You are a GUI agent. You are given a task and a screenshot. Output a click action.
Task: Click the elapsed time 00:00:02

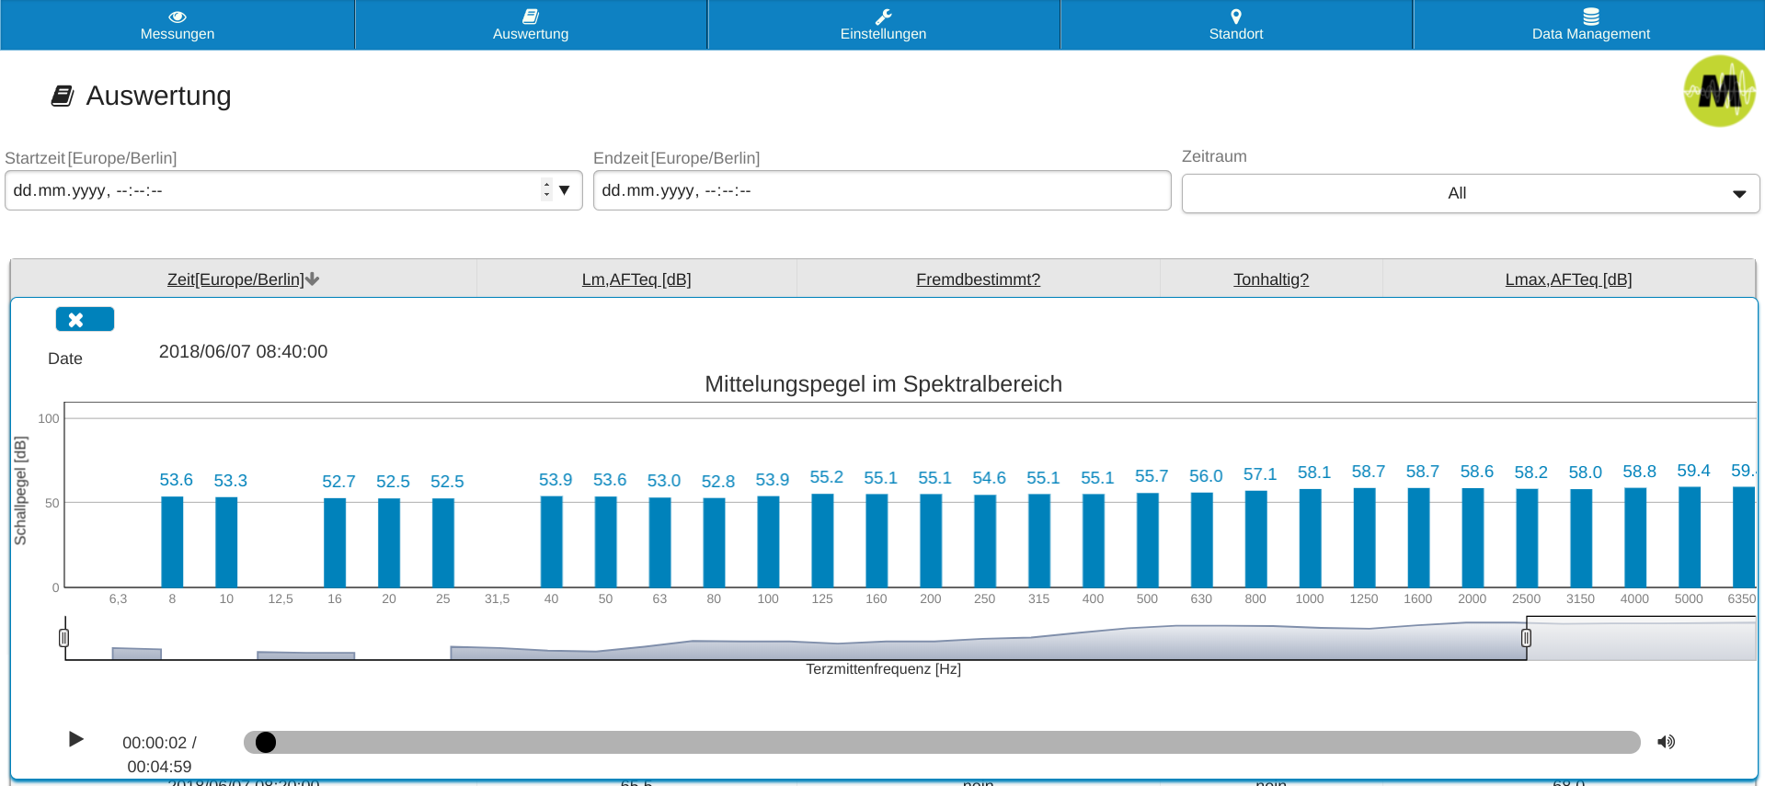point(155,743)
